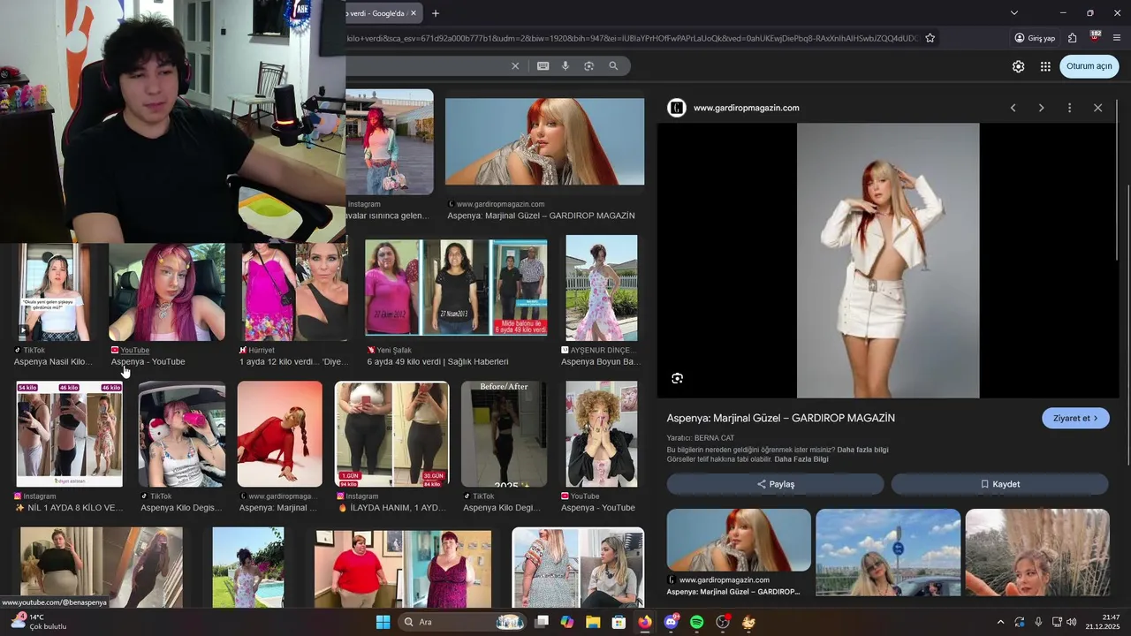Open the large preview photo of woman in white

(888, 261)
